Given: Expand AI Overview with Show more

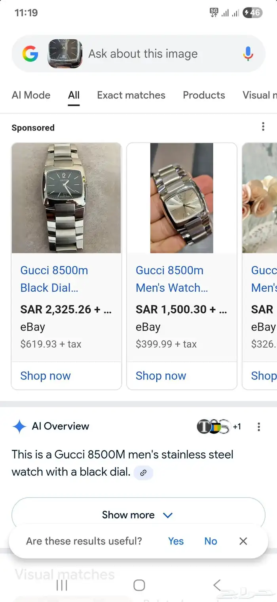Looking at the screenshot, I should 138,515.
